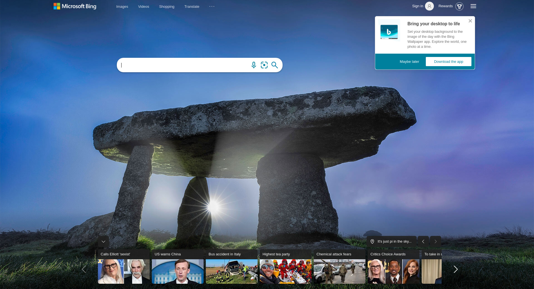Viewport: 534px width, 289px height.
Task: Open the Highest tea party story
Action: click(x=285, y=267)
